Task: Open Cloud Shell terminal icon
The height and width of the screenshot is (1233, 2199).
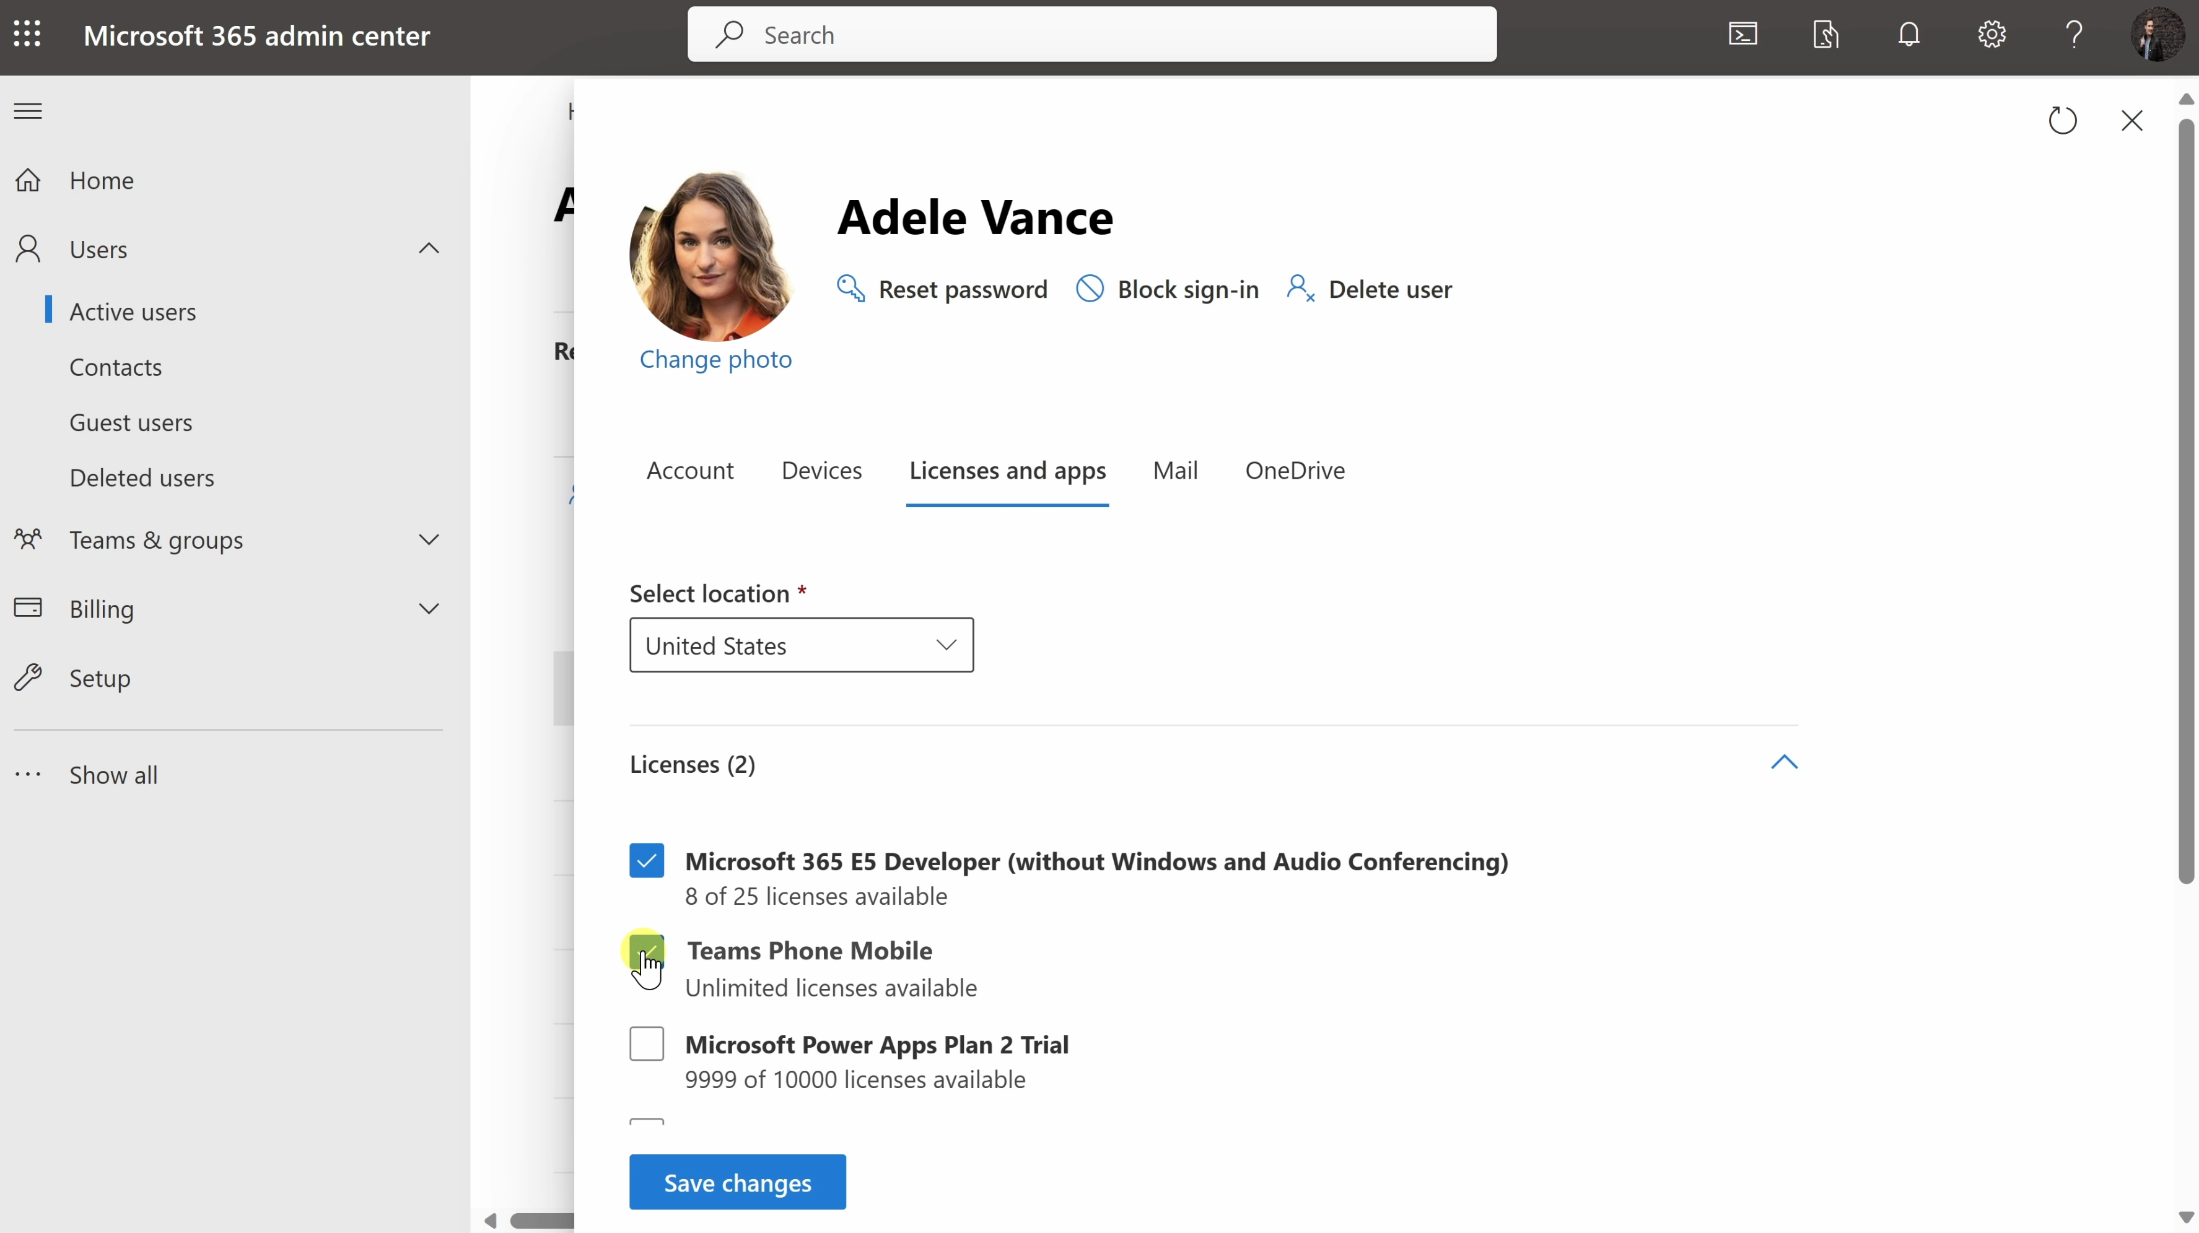Action: 1742,34
